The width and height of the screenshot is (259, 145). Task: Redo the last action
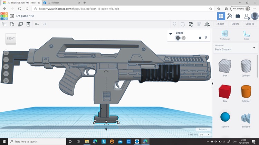[x=45, y=24]
